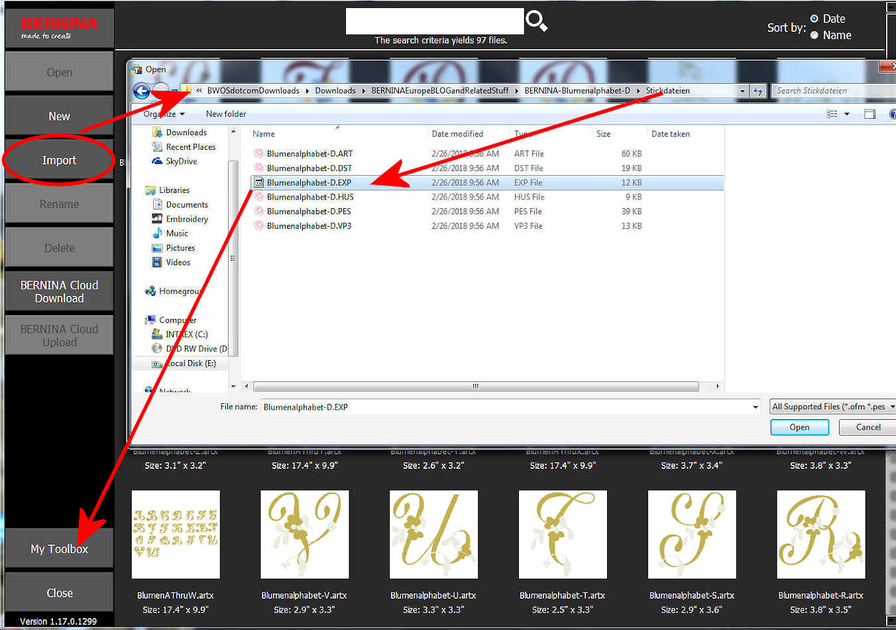Select the Blumenalphabet-D.HUS file
The image size is (896, 630).
coord(310,197)
